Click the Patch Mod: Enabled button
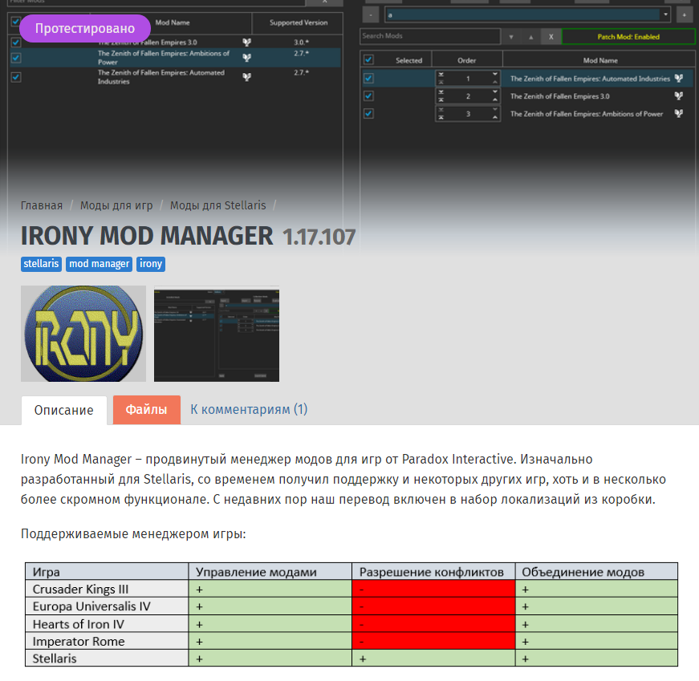This screenshot has width=699, height=681. click(628, 37)
